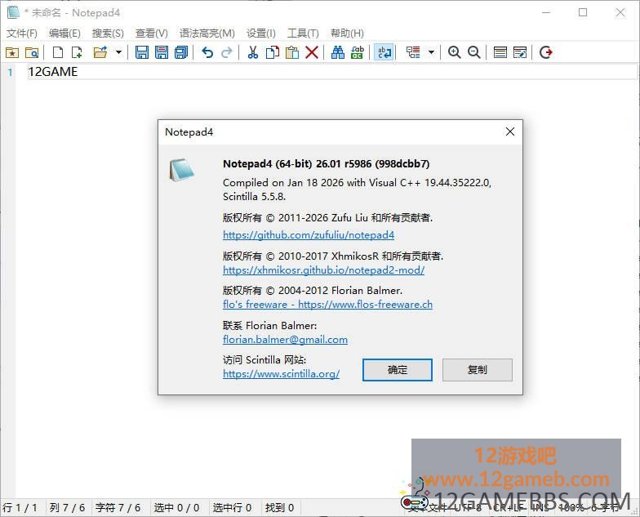The height and width of the screenshot is (517, 640).
Task: Open the 工具(T) menu
Action: point(303,33)
